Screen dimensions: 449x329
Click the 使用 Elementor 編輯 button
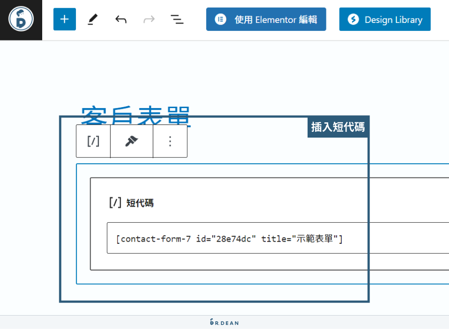coord(266,19)
